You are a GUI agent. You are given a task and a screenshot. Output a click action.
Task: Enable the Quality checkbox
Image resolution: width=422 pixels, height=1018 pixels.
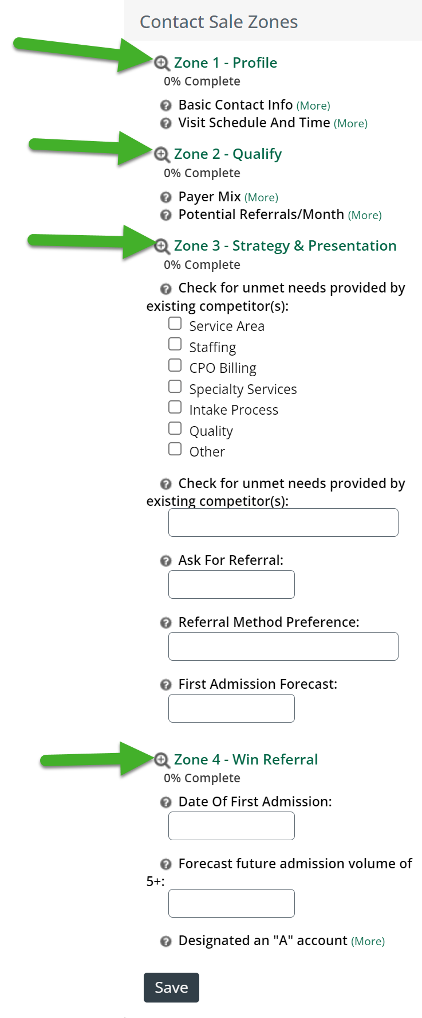point(175,428)
